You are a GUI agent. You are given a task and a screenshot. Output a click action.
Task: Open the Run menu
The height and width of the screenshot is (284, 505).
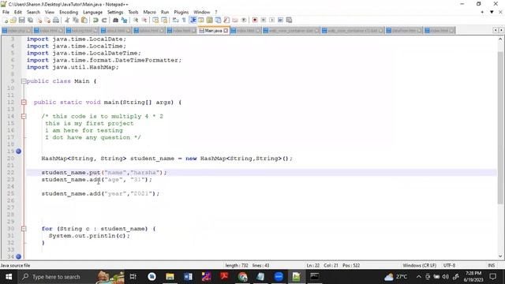coord(165,13)
